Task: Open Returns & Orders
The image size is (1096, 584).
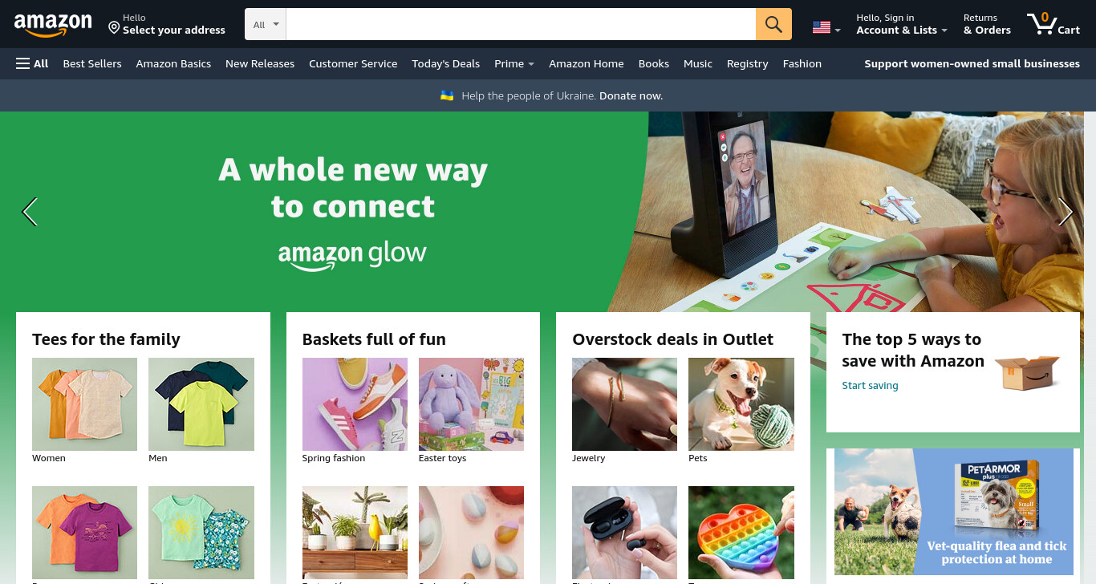Action: [x=987, y=24]
